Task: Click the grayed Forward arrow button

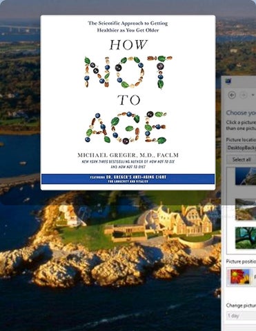Action: coord(244,95)
